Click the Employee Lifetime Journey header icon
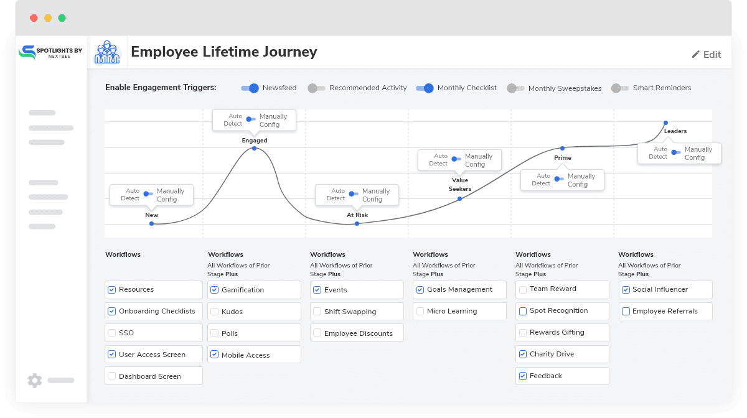The width and height of the screenshot is (747, 418). 107,52
